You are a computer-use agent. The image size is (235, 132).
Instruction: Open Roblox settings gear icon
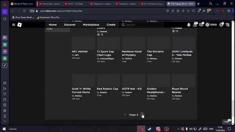221,25
